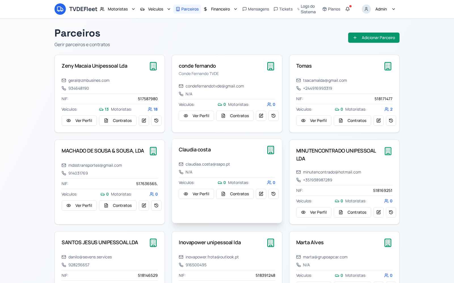Open Contratos for conde fernando
This screenshot has width=454, height=283.
pyautogui.click(x=235, y=116)
